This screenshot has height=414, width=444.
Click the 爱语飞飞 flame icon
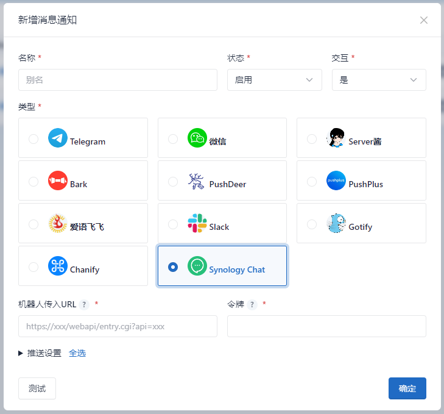pyautogui.click(x=58, y=223)
